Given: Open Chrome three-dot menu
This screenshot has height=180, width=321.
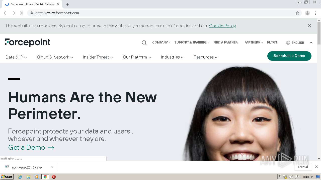Looking at the screenshot, I should click(315, 13).
